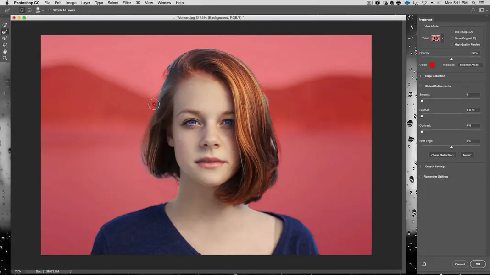490x275 pixels.
Task: Click the Feather slider handle
Action: coord(422,116)
